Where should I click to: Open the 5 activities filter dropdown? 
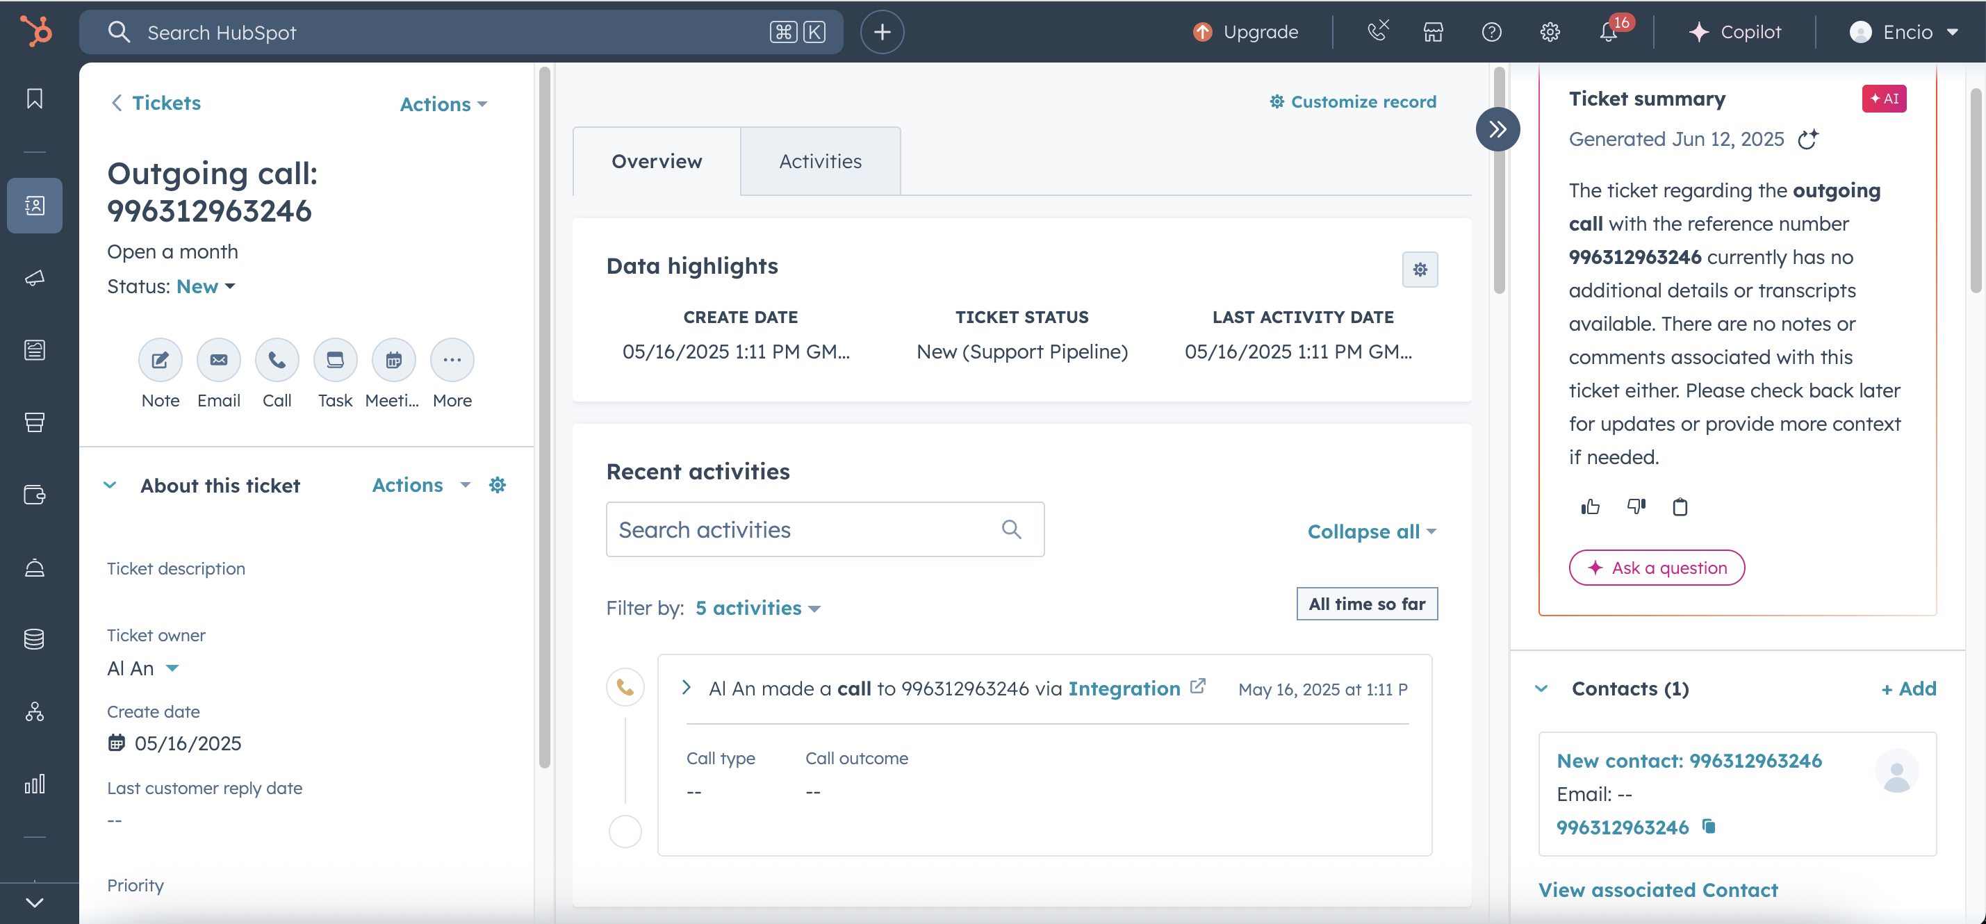point(757,608)
